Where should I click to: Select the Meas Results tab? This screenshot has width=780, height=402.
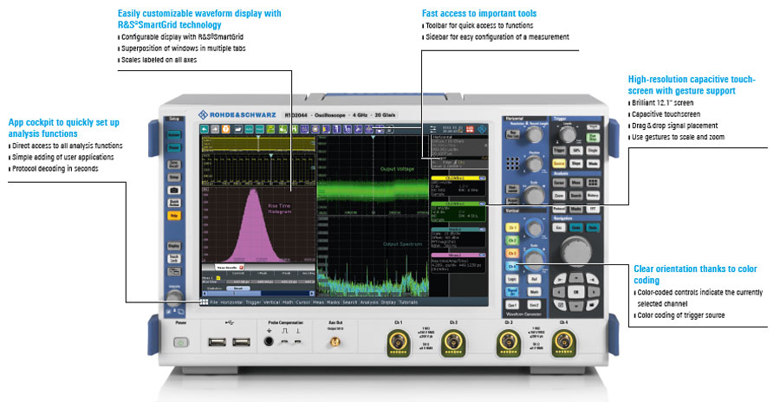coord(228,267)
